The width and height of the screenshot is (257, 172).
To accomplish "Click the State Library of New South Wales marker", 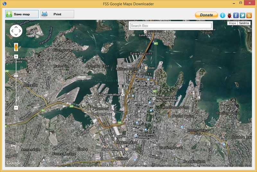I will [x=154, y=99].
